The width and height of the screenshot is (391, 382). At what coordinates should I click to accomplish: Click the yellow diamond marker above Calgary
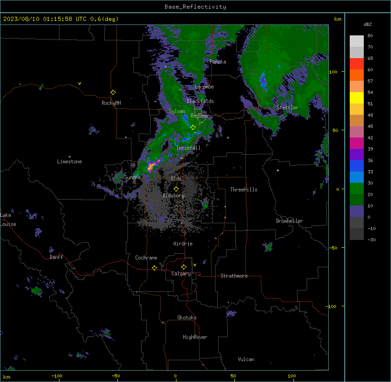point(184,267)
